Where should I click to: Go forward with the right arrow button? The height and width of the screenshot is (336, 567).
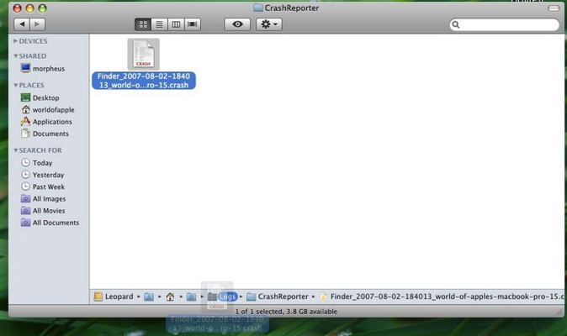click(x=37, y=24)
